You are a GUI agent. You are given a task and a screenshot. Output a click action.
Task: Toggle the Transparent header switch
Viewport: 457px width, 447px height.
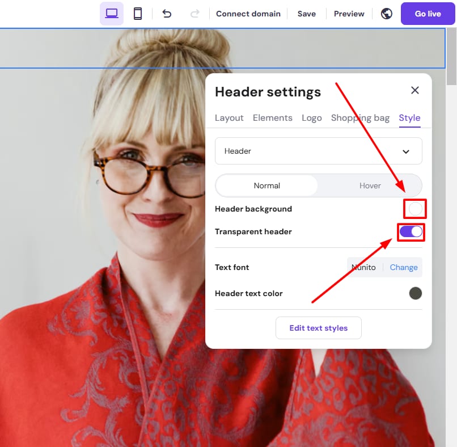(411, 231)
